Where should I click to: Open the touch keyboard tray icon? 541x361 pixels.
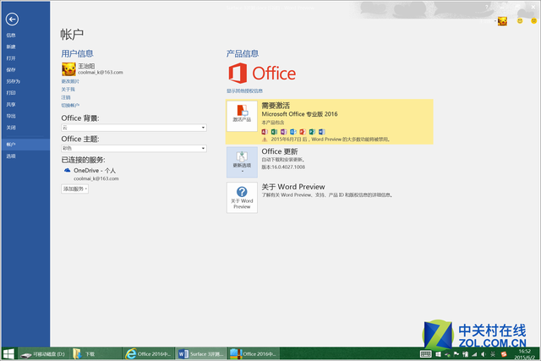click(426, 354)
